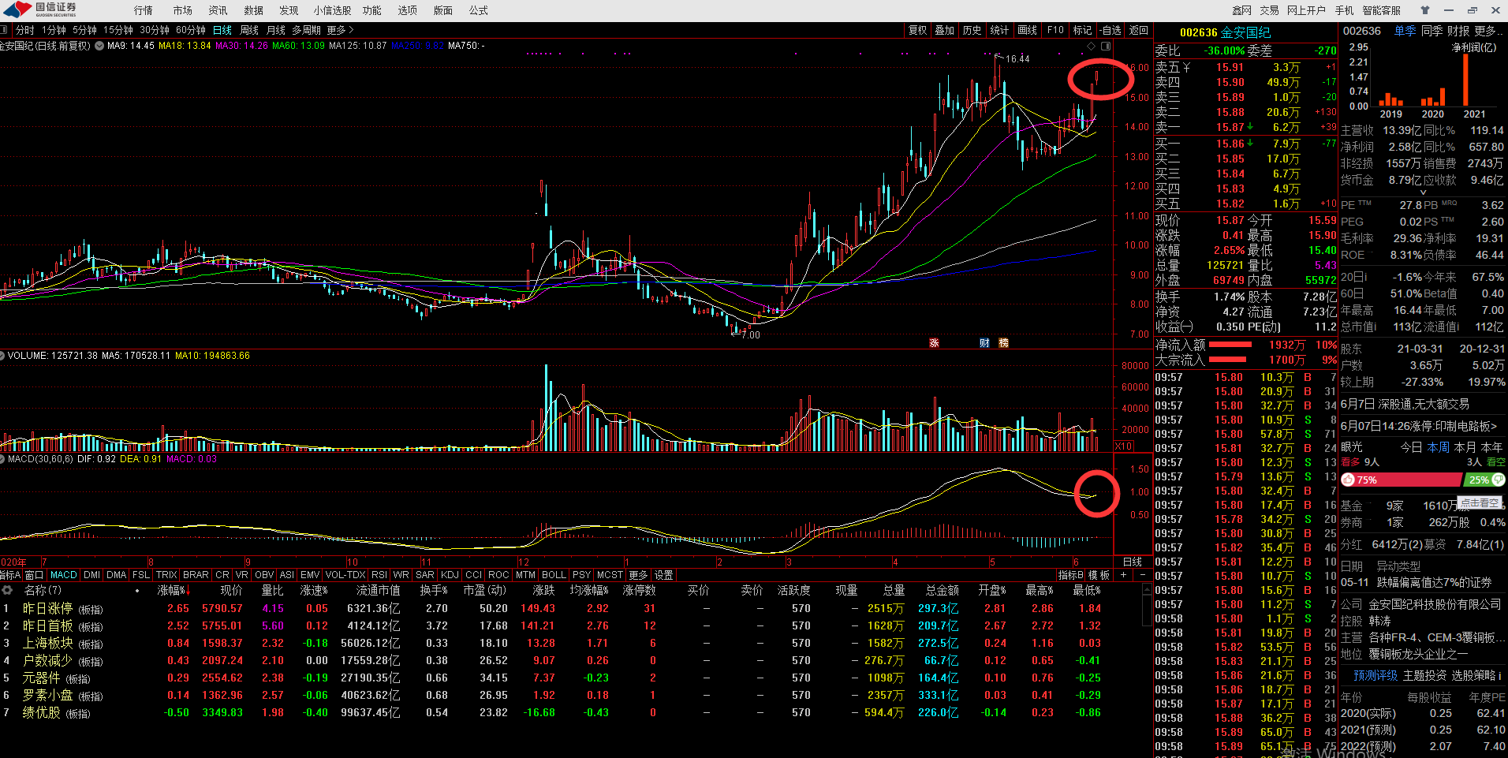Image resolution: width=1508 pixels, height=758 pixels.
Task: Click the plus zoom button beside 模板
Action: pos(1123,575)
